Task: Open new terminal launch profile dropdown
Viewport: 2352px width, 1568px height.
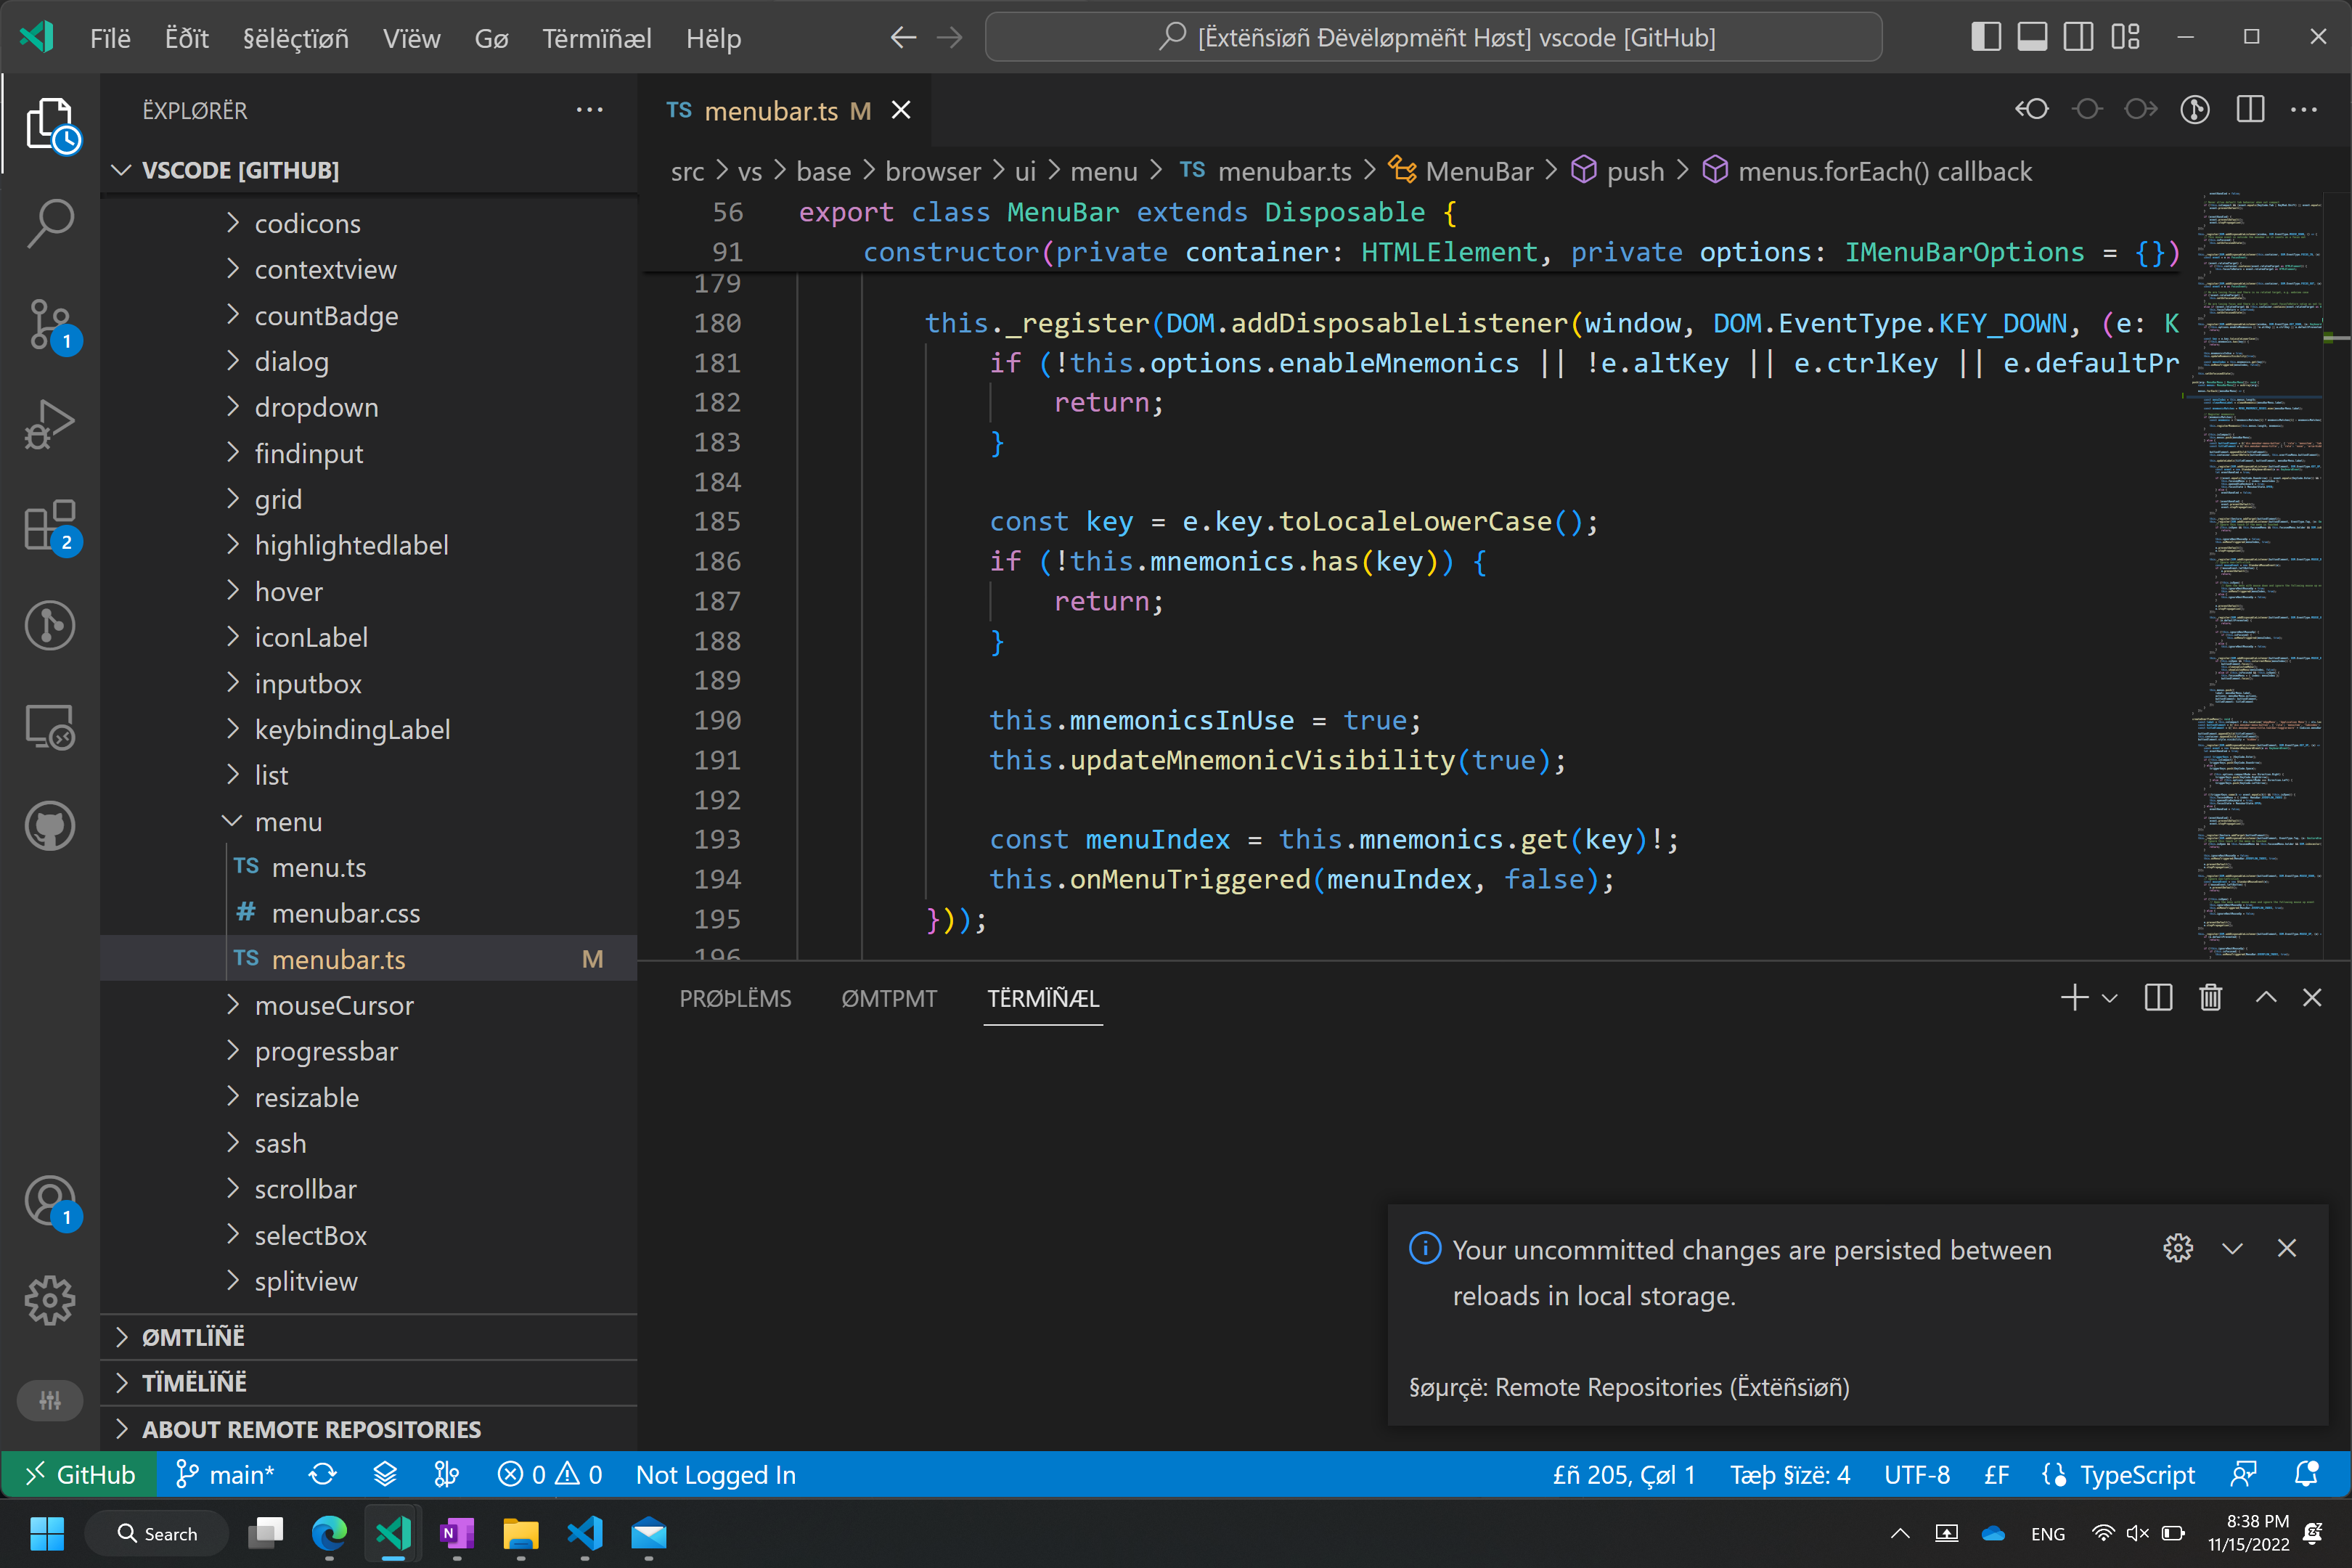Action: [2111, 998]
